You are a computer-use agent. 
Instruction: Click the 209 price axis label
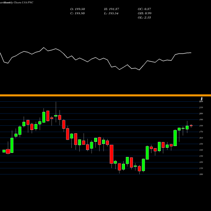tap(201, 114)
